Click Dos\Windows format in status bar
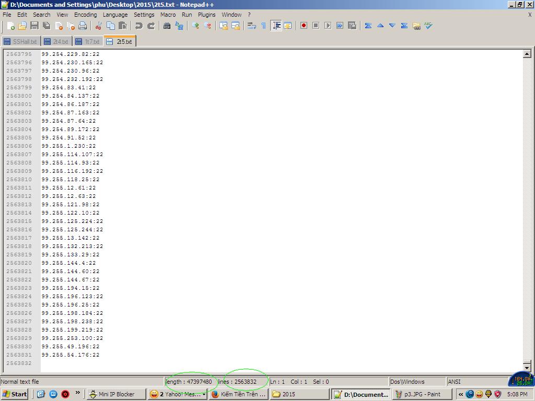The width and height of the screenshot is (535, 401). coord(408,382)
